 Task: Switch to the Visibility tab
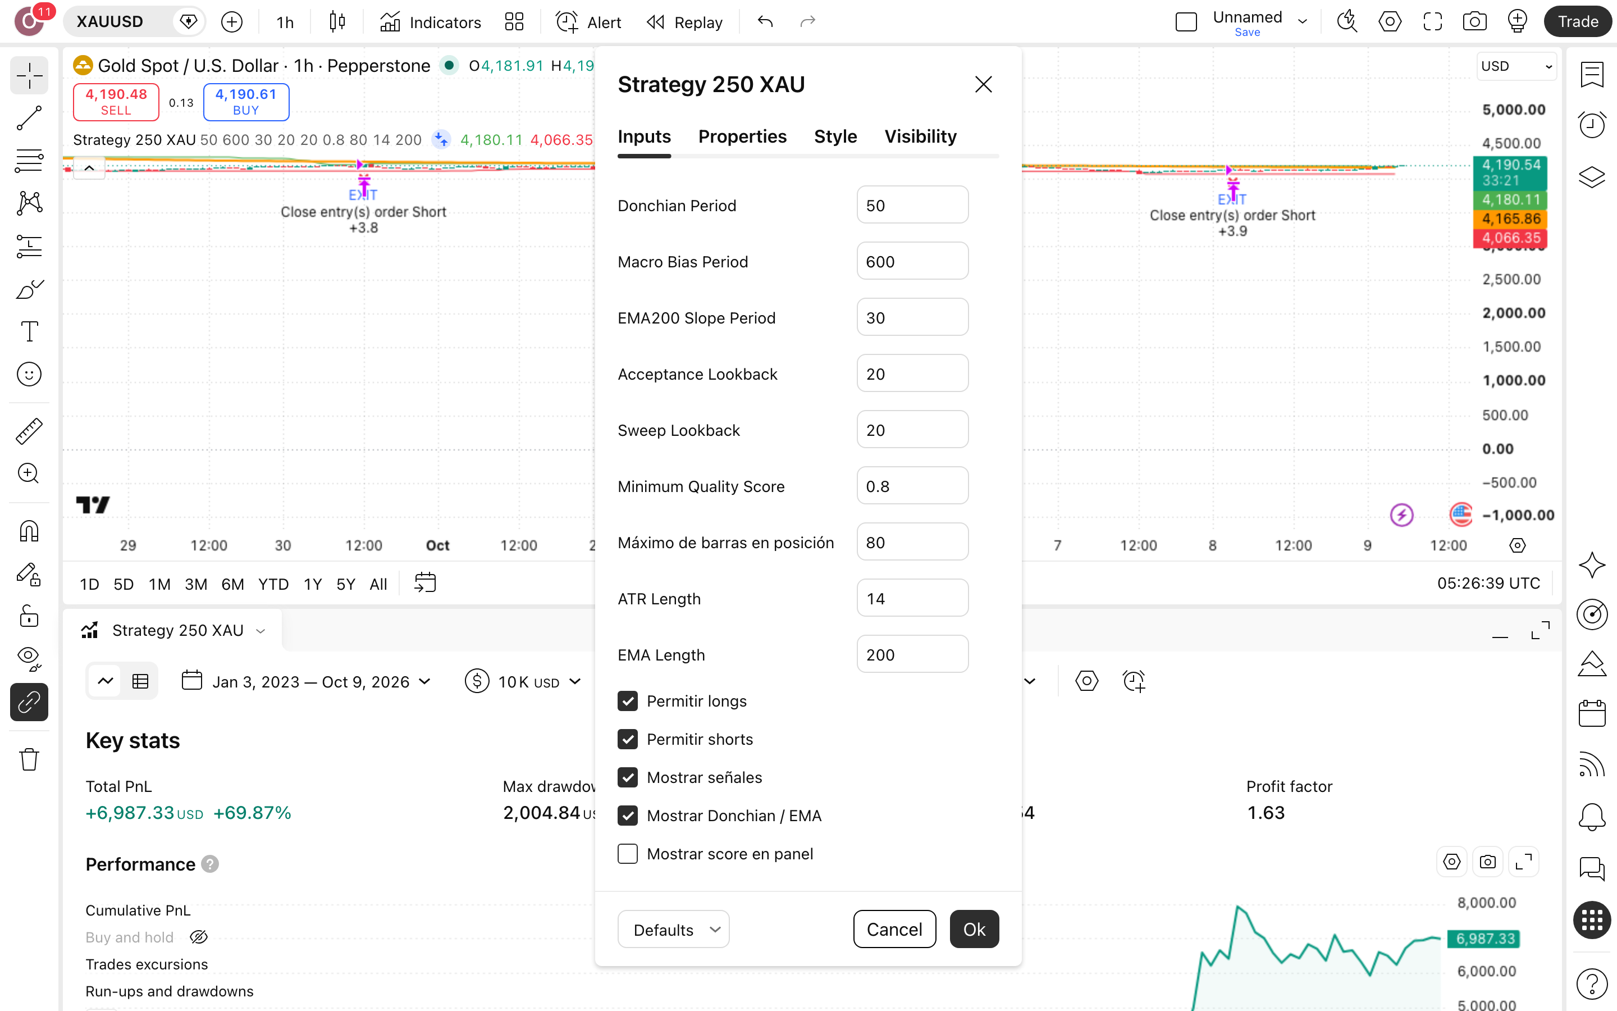920,136
